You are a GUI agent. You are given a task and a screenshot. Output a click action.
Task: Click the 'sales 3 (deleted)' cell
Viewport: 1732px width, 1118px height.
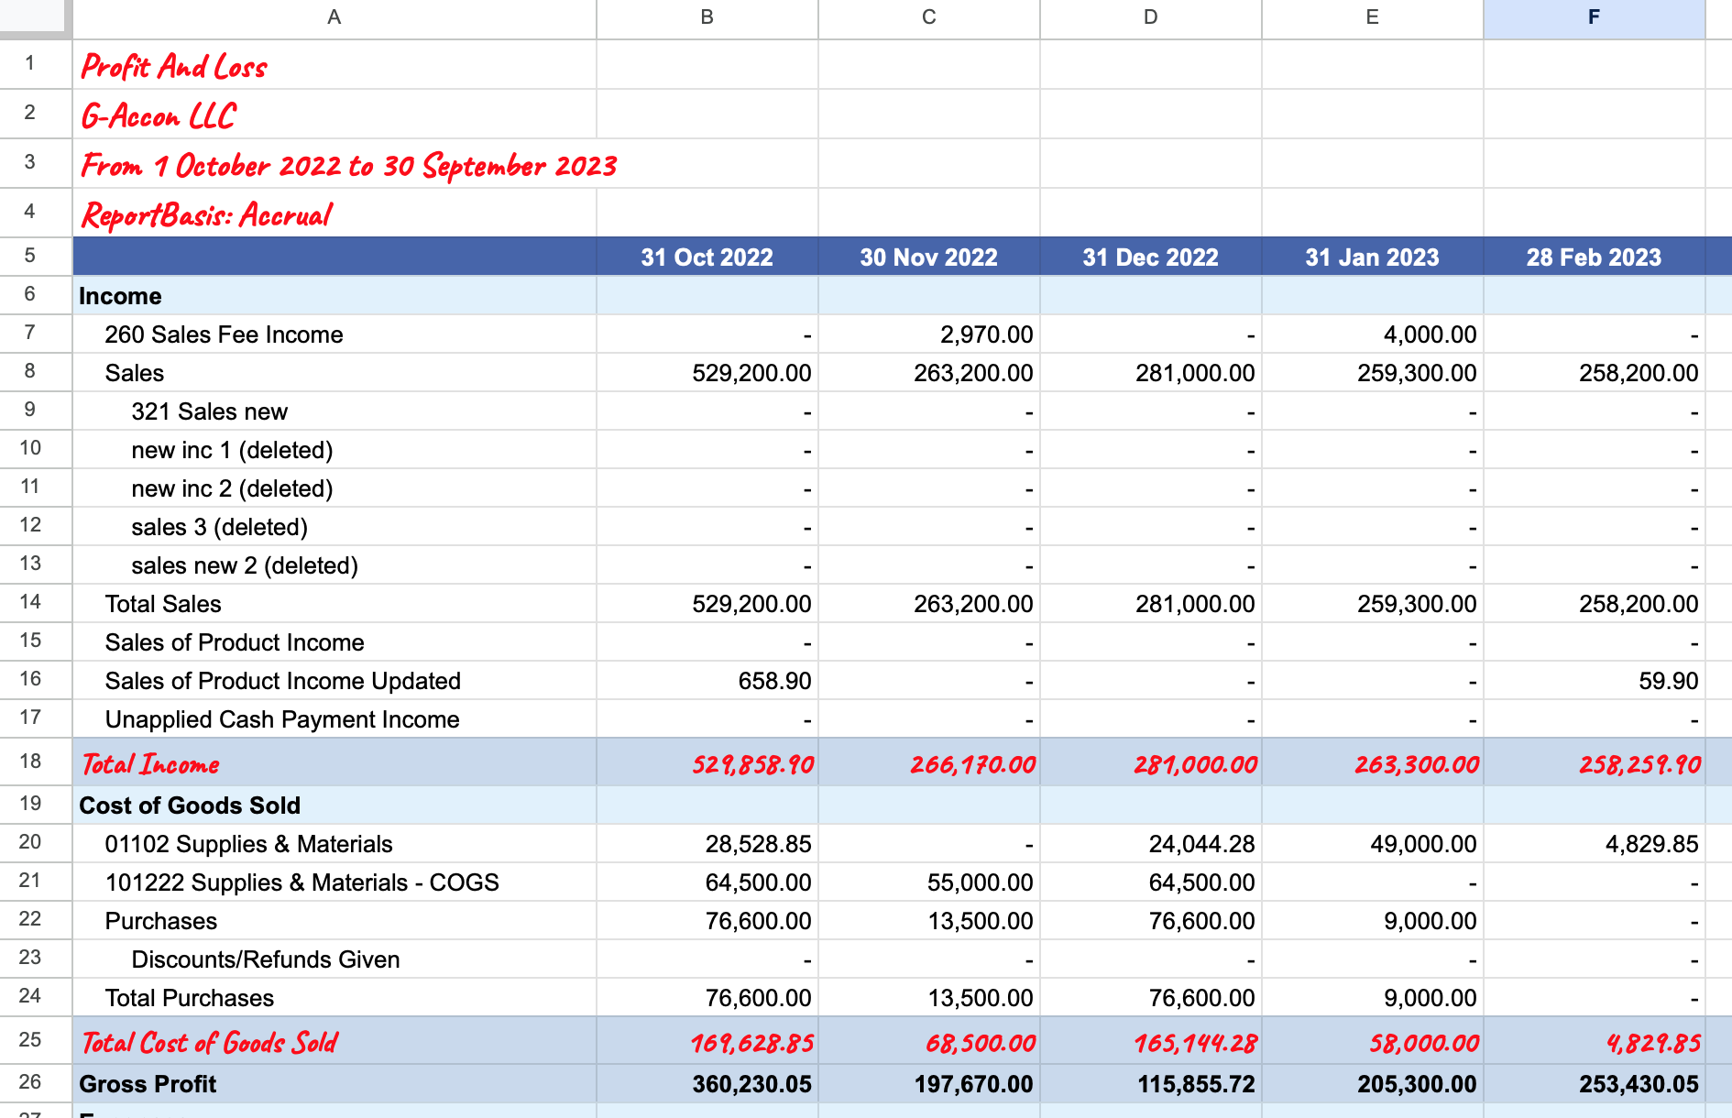coord(334,527)
